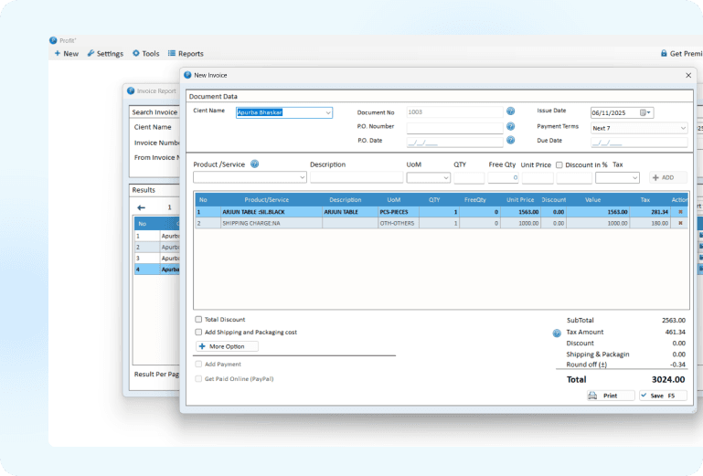
Task: Click the P.O. Number input field
Action: click(454, 128)
